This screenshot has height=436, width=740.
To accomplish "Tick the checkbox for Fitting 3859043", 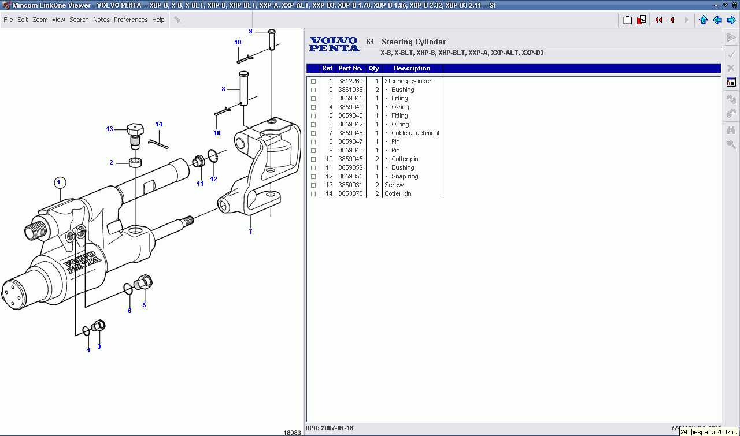I will [313, 116].
